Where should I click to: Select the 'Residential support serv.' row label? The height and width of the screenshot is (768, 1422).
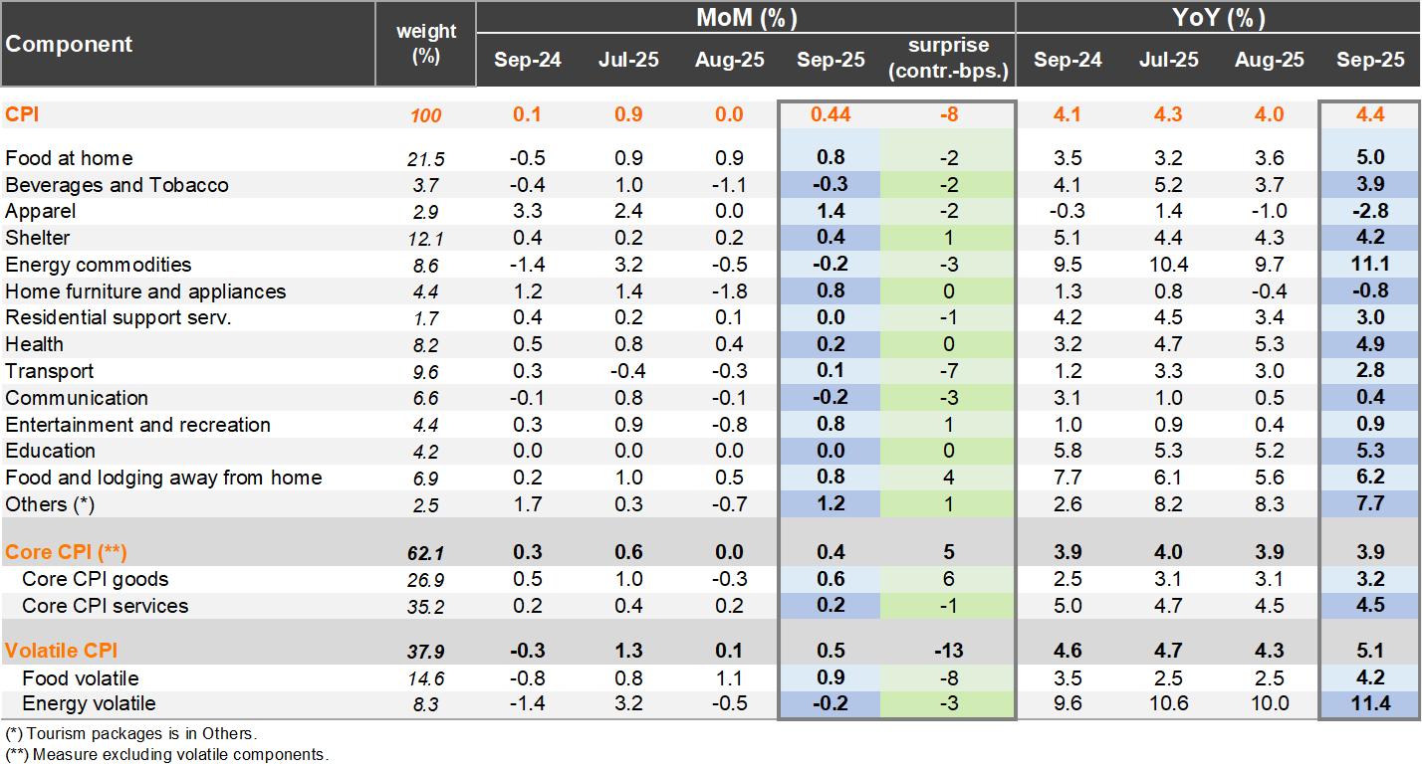pos(118,318)
